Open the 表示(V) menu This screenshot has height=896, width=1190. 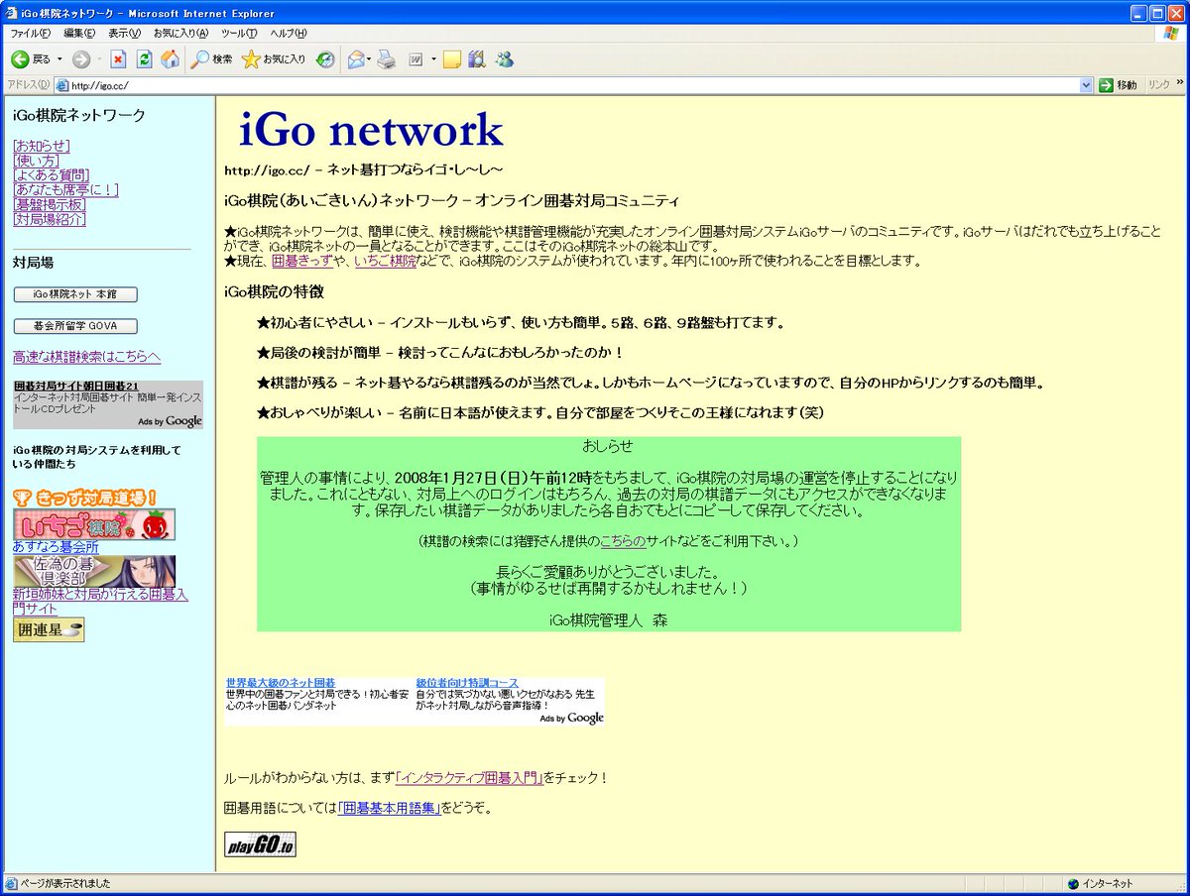pos(125,33)
